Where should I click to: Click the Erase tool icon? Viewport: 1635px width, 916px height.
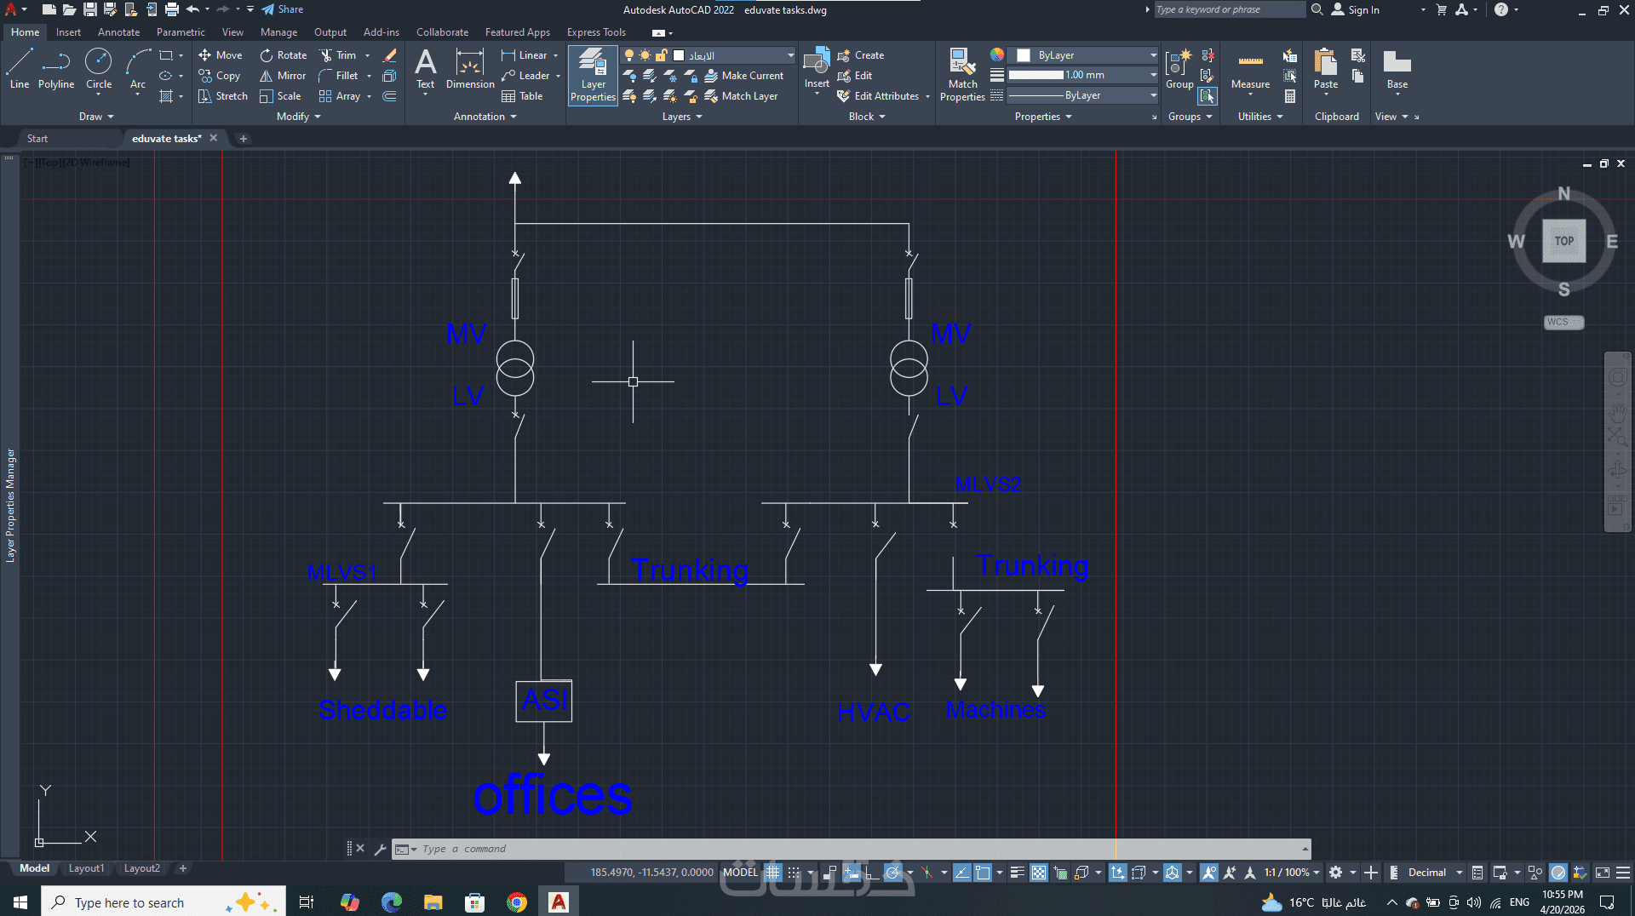[x=390, y=55]
